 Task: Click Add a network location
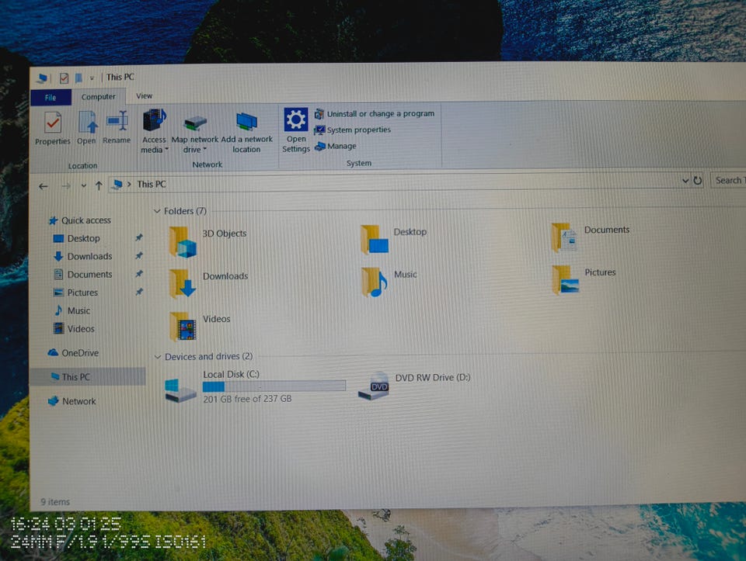(246, 133)
